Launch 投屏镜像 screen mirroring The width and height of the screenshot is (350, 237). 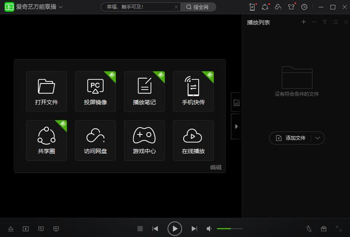[x=95, y=91]
